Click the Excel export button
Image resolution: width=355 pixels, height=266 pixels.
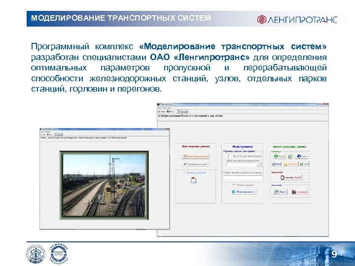click(x=304, y=164)
